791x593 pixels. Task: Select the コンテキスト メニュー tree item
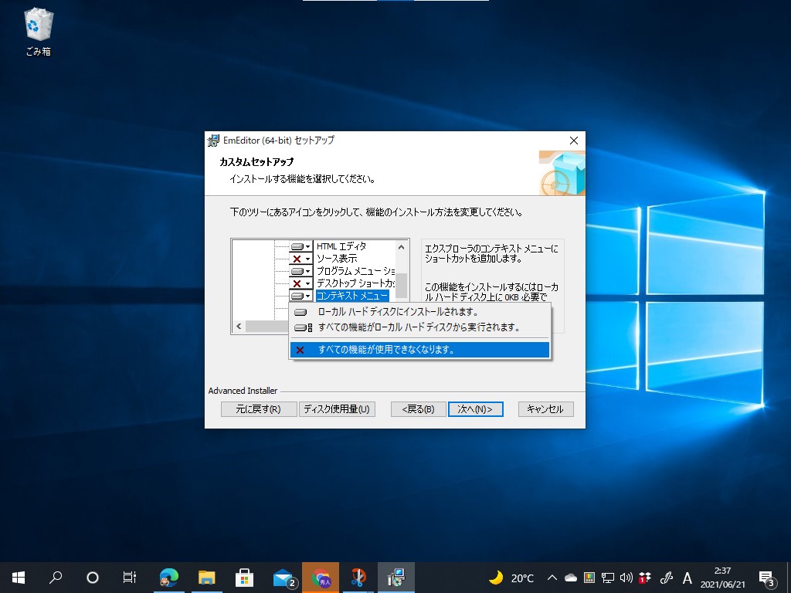coord(349,296)
